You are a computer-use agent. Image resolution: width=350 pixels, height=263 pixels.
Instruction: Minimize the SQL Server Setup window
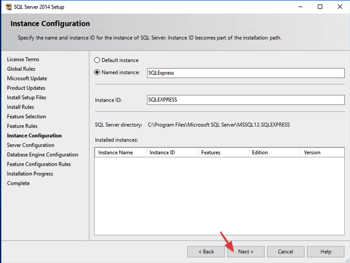[300, 7]
